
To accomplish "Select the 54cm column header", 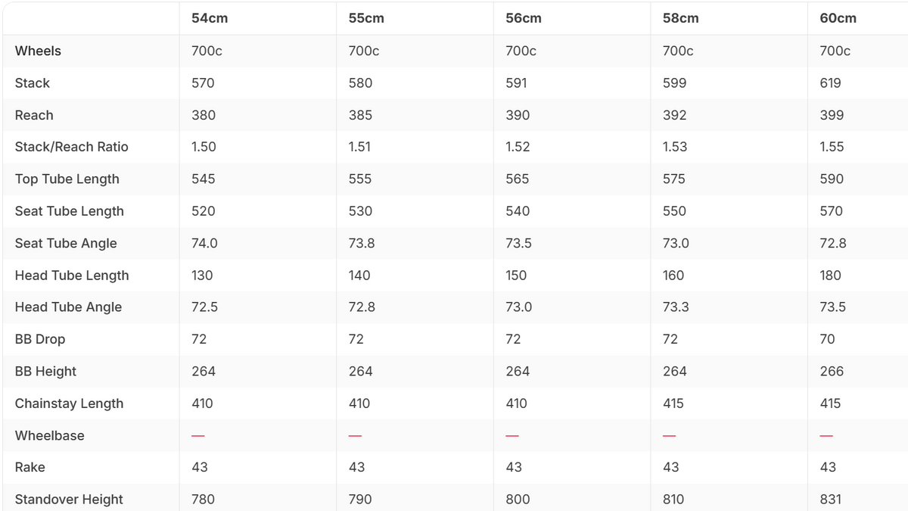I will pyautogui.click(x=210, y=18).
